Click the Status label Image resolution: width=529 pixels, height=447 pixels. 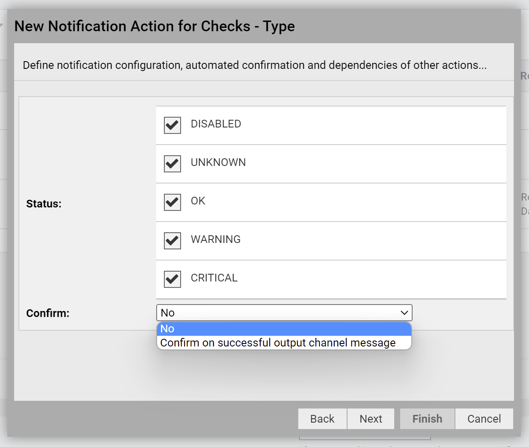44,204
